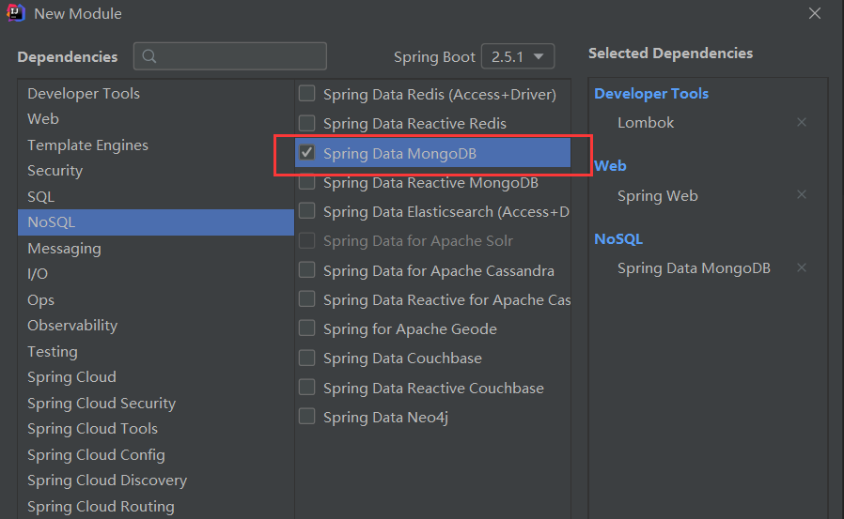Select the Spring Cloud Discovery category
The image size is (844, 519).
coord(156,481)
